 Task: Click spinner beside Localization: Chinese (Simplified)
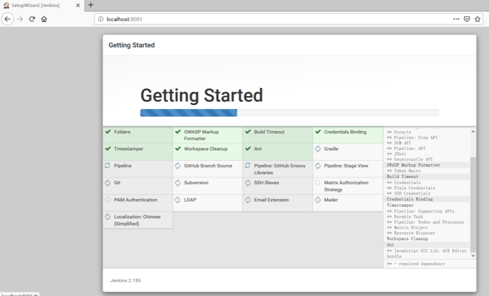tap(108, 217)
